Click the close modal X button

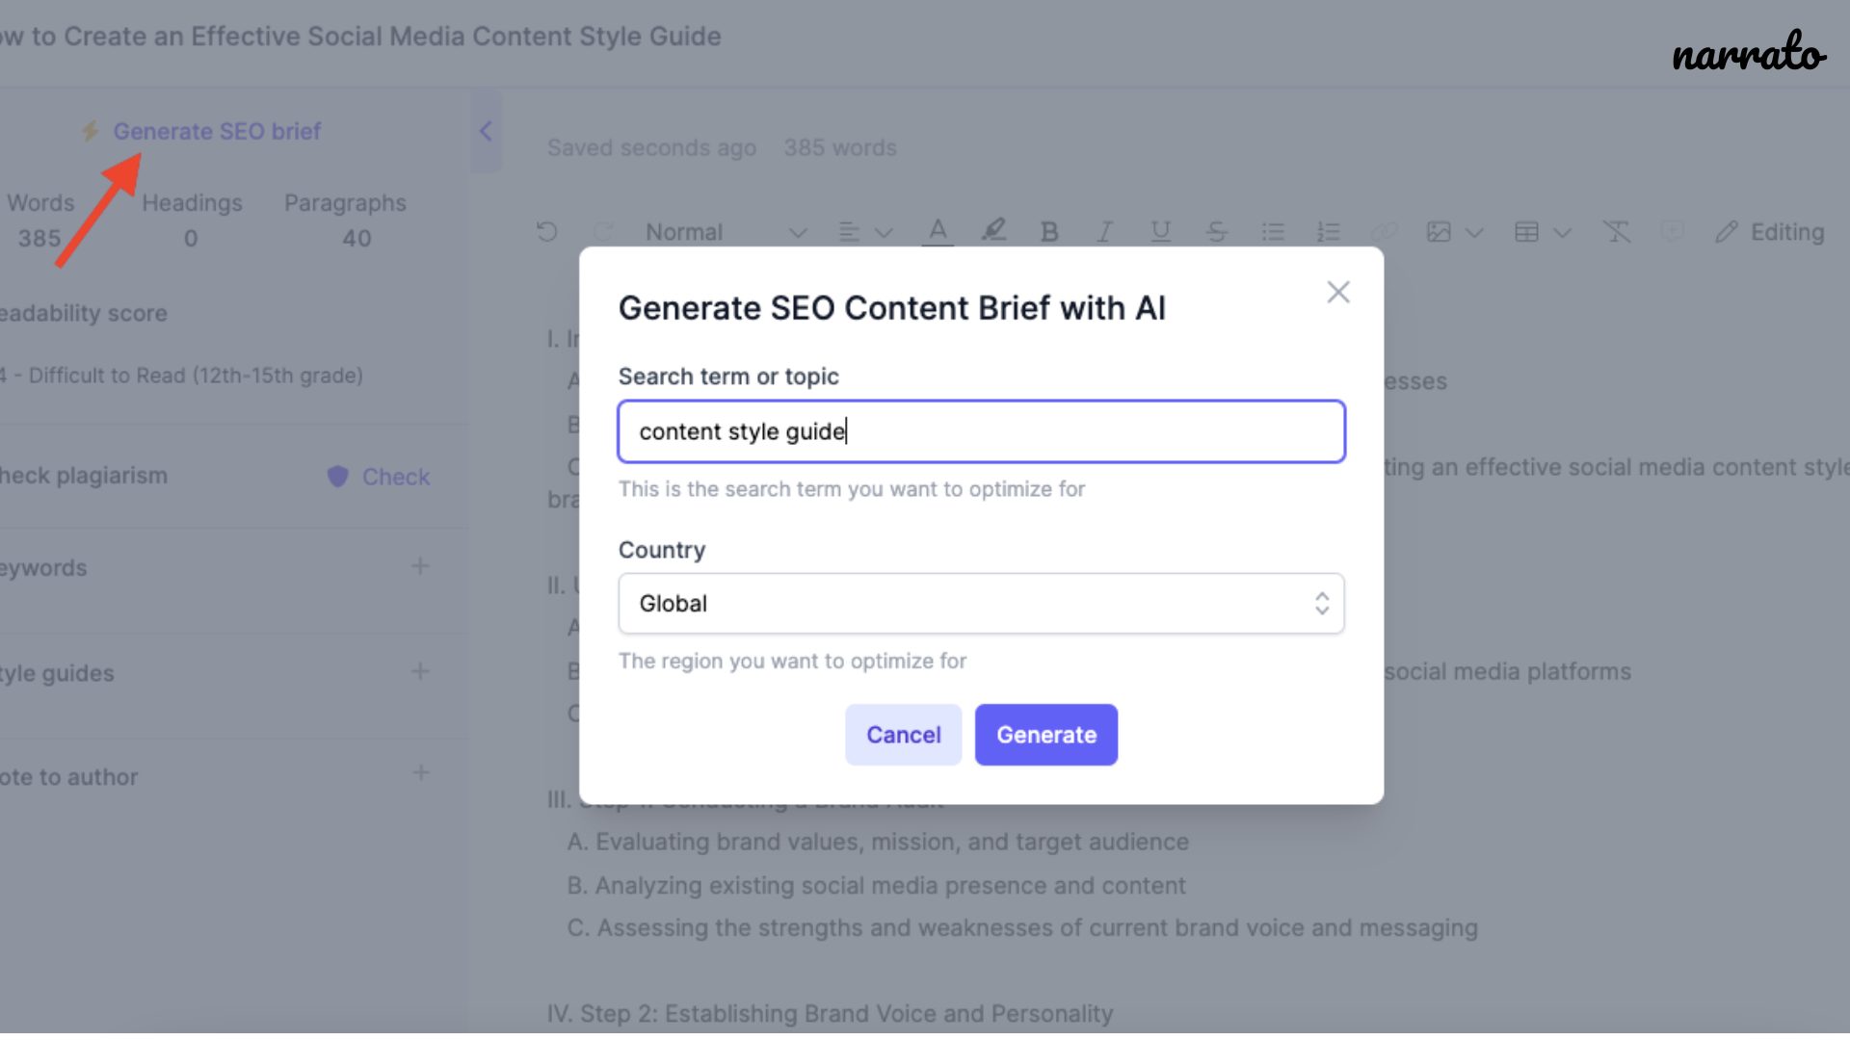(1338, 292)
